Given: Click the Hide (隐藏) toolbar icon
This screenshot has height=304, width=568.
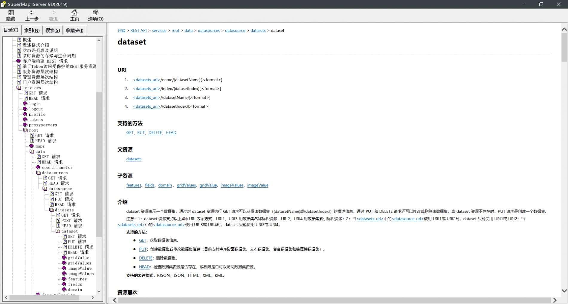Looking at the screenshot, I should pyautogui.click(x=10, y=12).
